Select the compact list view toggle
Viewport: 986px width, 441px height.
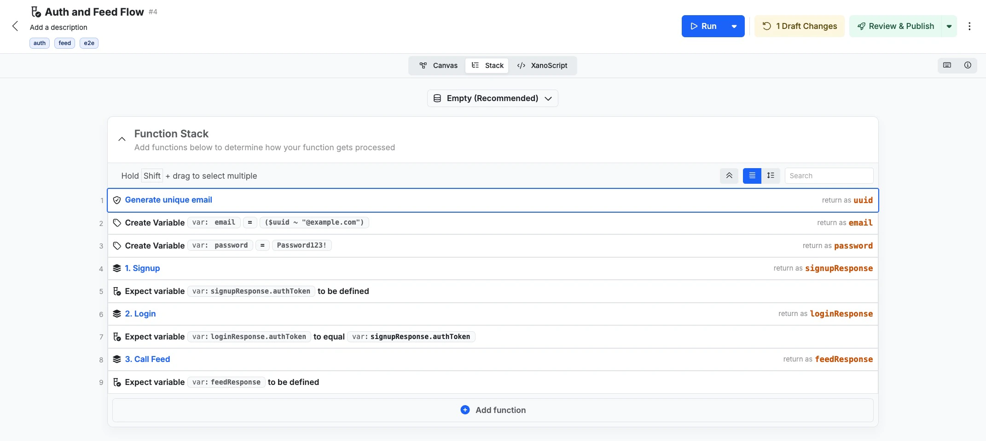(752, 175)
